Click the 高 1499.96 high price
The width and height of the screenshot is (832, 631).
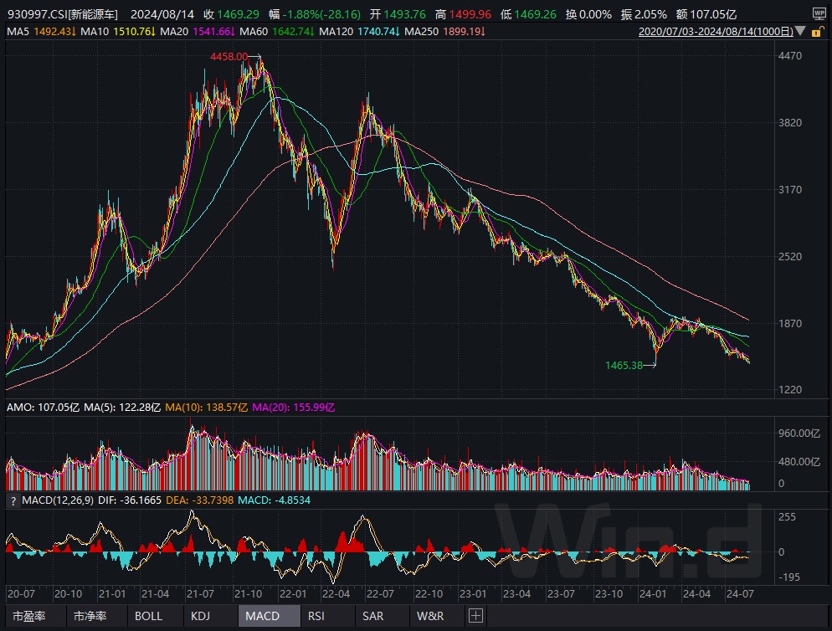[x=463, y=14]
